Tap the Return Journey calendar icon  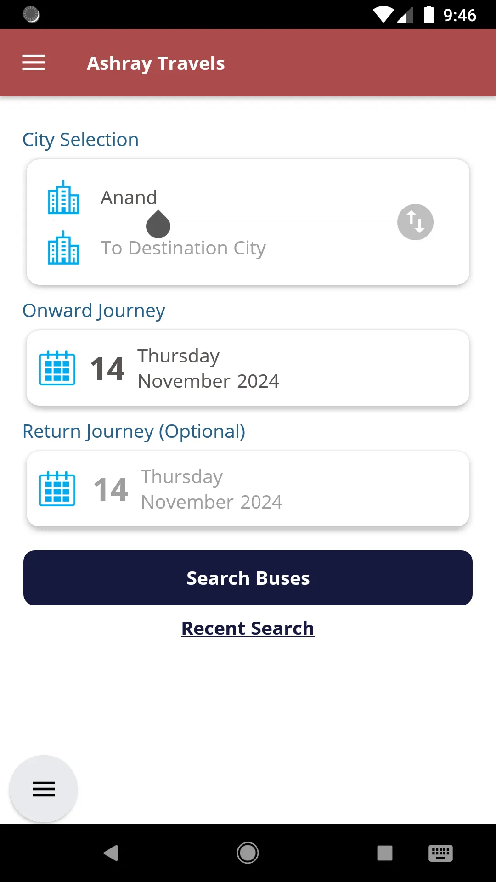click(x=57, y=489)
